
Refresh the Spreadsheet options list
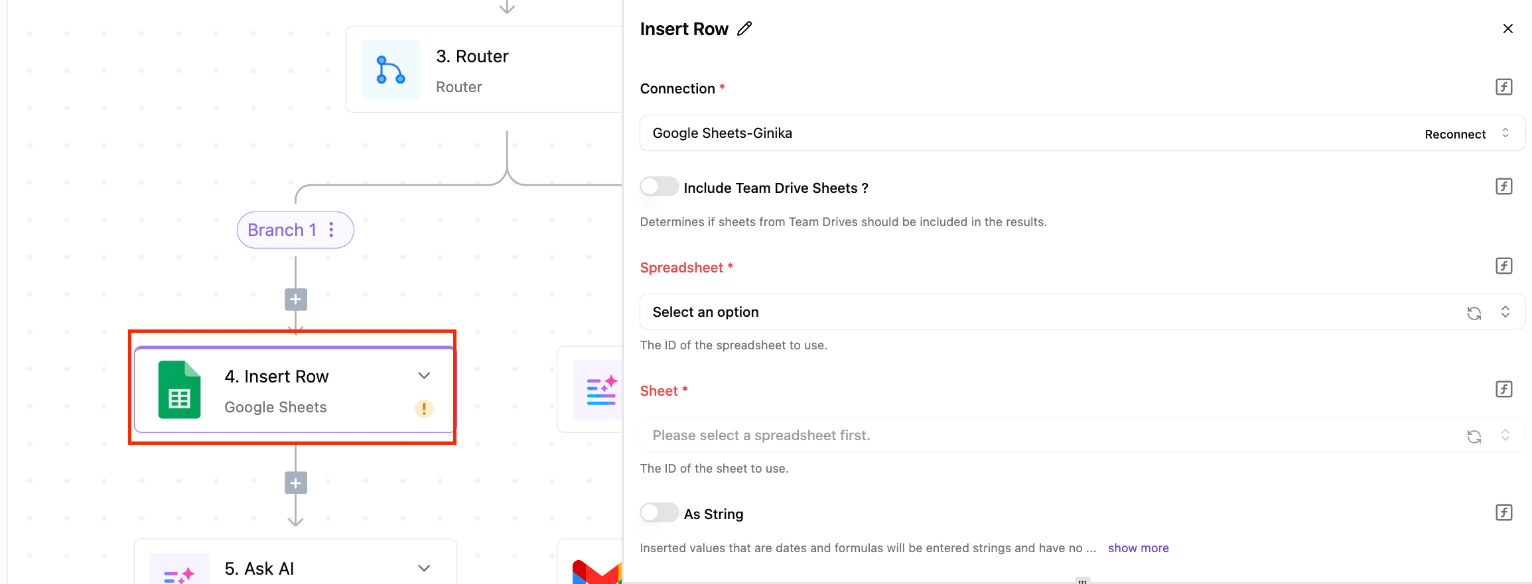point(1474,313)
